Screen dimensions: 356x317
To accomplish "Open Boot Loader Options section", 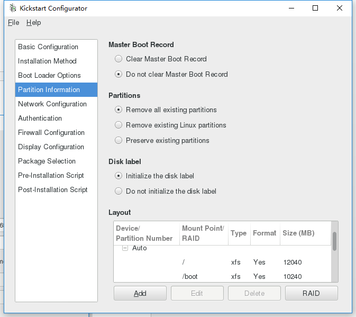I will pyautogui.click(x=49, y=75).
